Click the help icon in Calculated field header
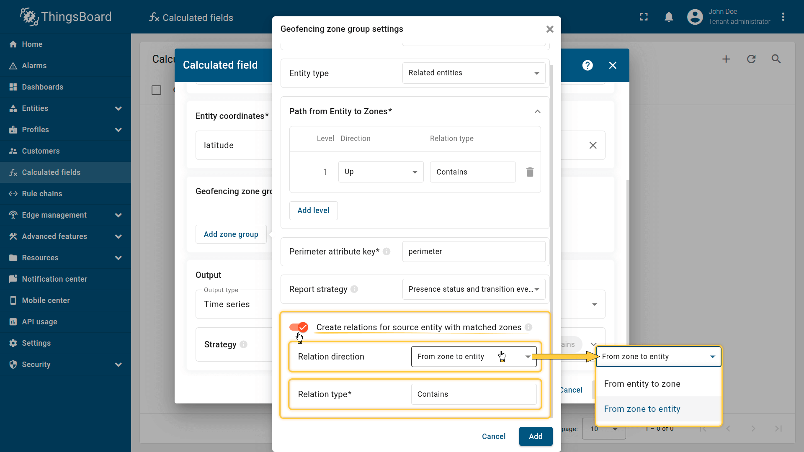The image size is (804, 452). coord(587,65)
